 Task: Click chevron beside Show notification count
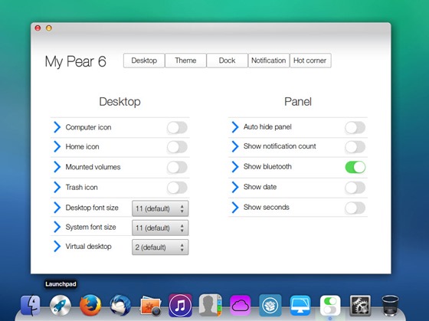(235, 146)
